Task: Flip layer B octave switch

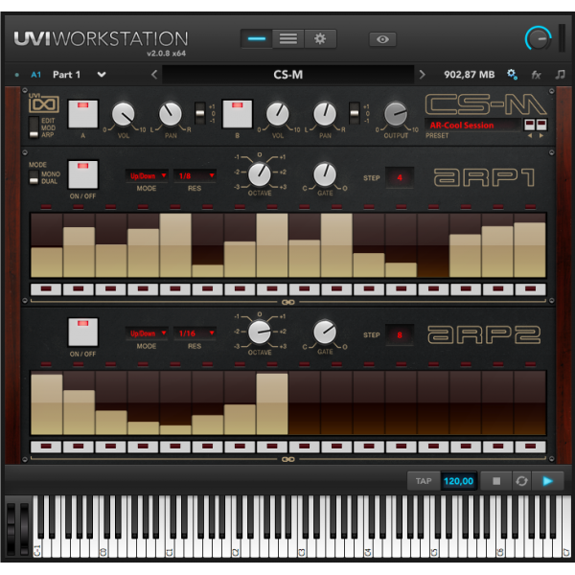Action: [x=355, y=114]
